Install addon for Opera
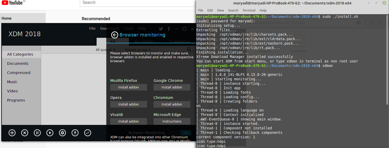This screenshot has height=148, width=389. tap(129, 104)
